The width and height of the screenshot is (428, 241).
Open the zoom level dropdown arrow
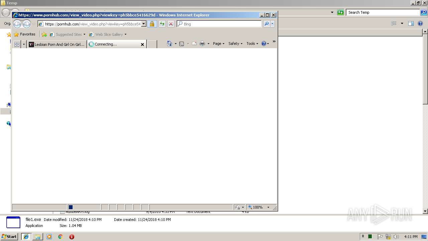[x=268, y=207]
